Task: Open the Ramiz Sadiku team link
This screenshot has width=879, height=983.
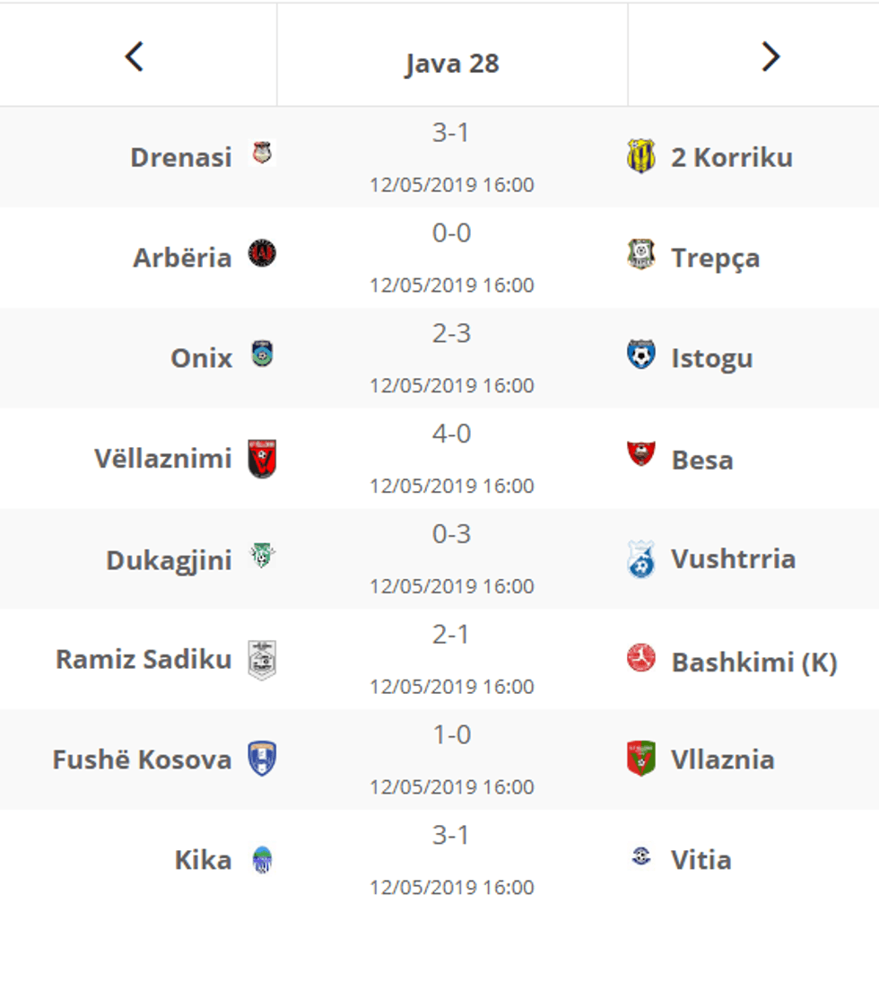Action: pyautogui.click(x=144, y=660)
